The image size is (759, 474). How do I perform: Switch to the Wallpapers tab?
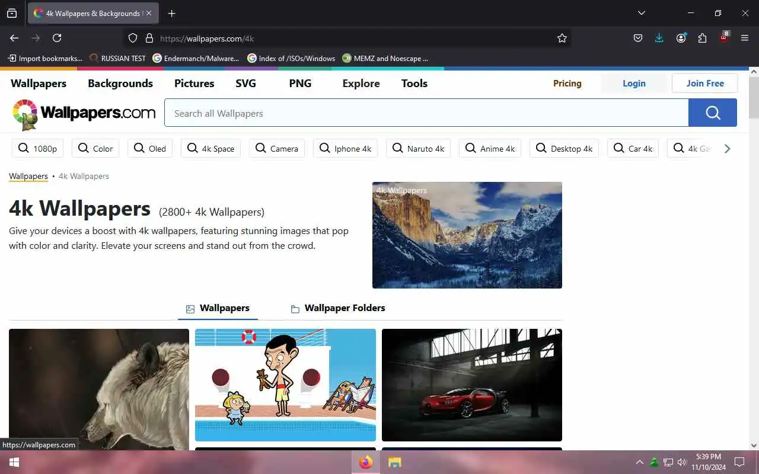tap(218, 308)
